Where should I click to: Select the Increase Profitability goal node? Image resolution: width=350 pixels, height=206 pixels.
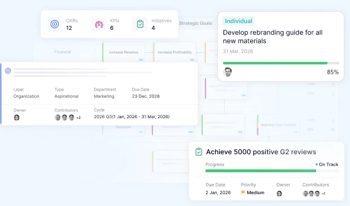point(174,52)
